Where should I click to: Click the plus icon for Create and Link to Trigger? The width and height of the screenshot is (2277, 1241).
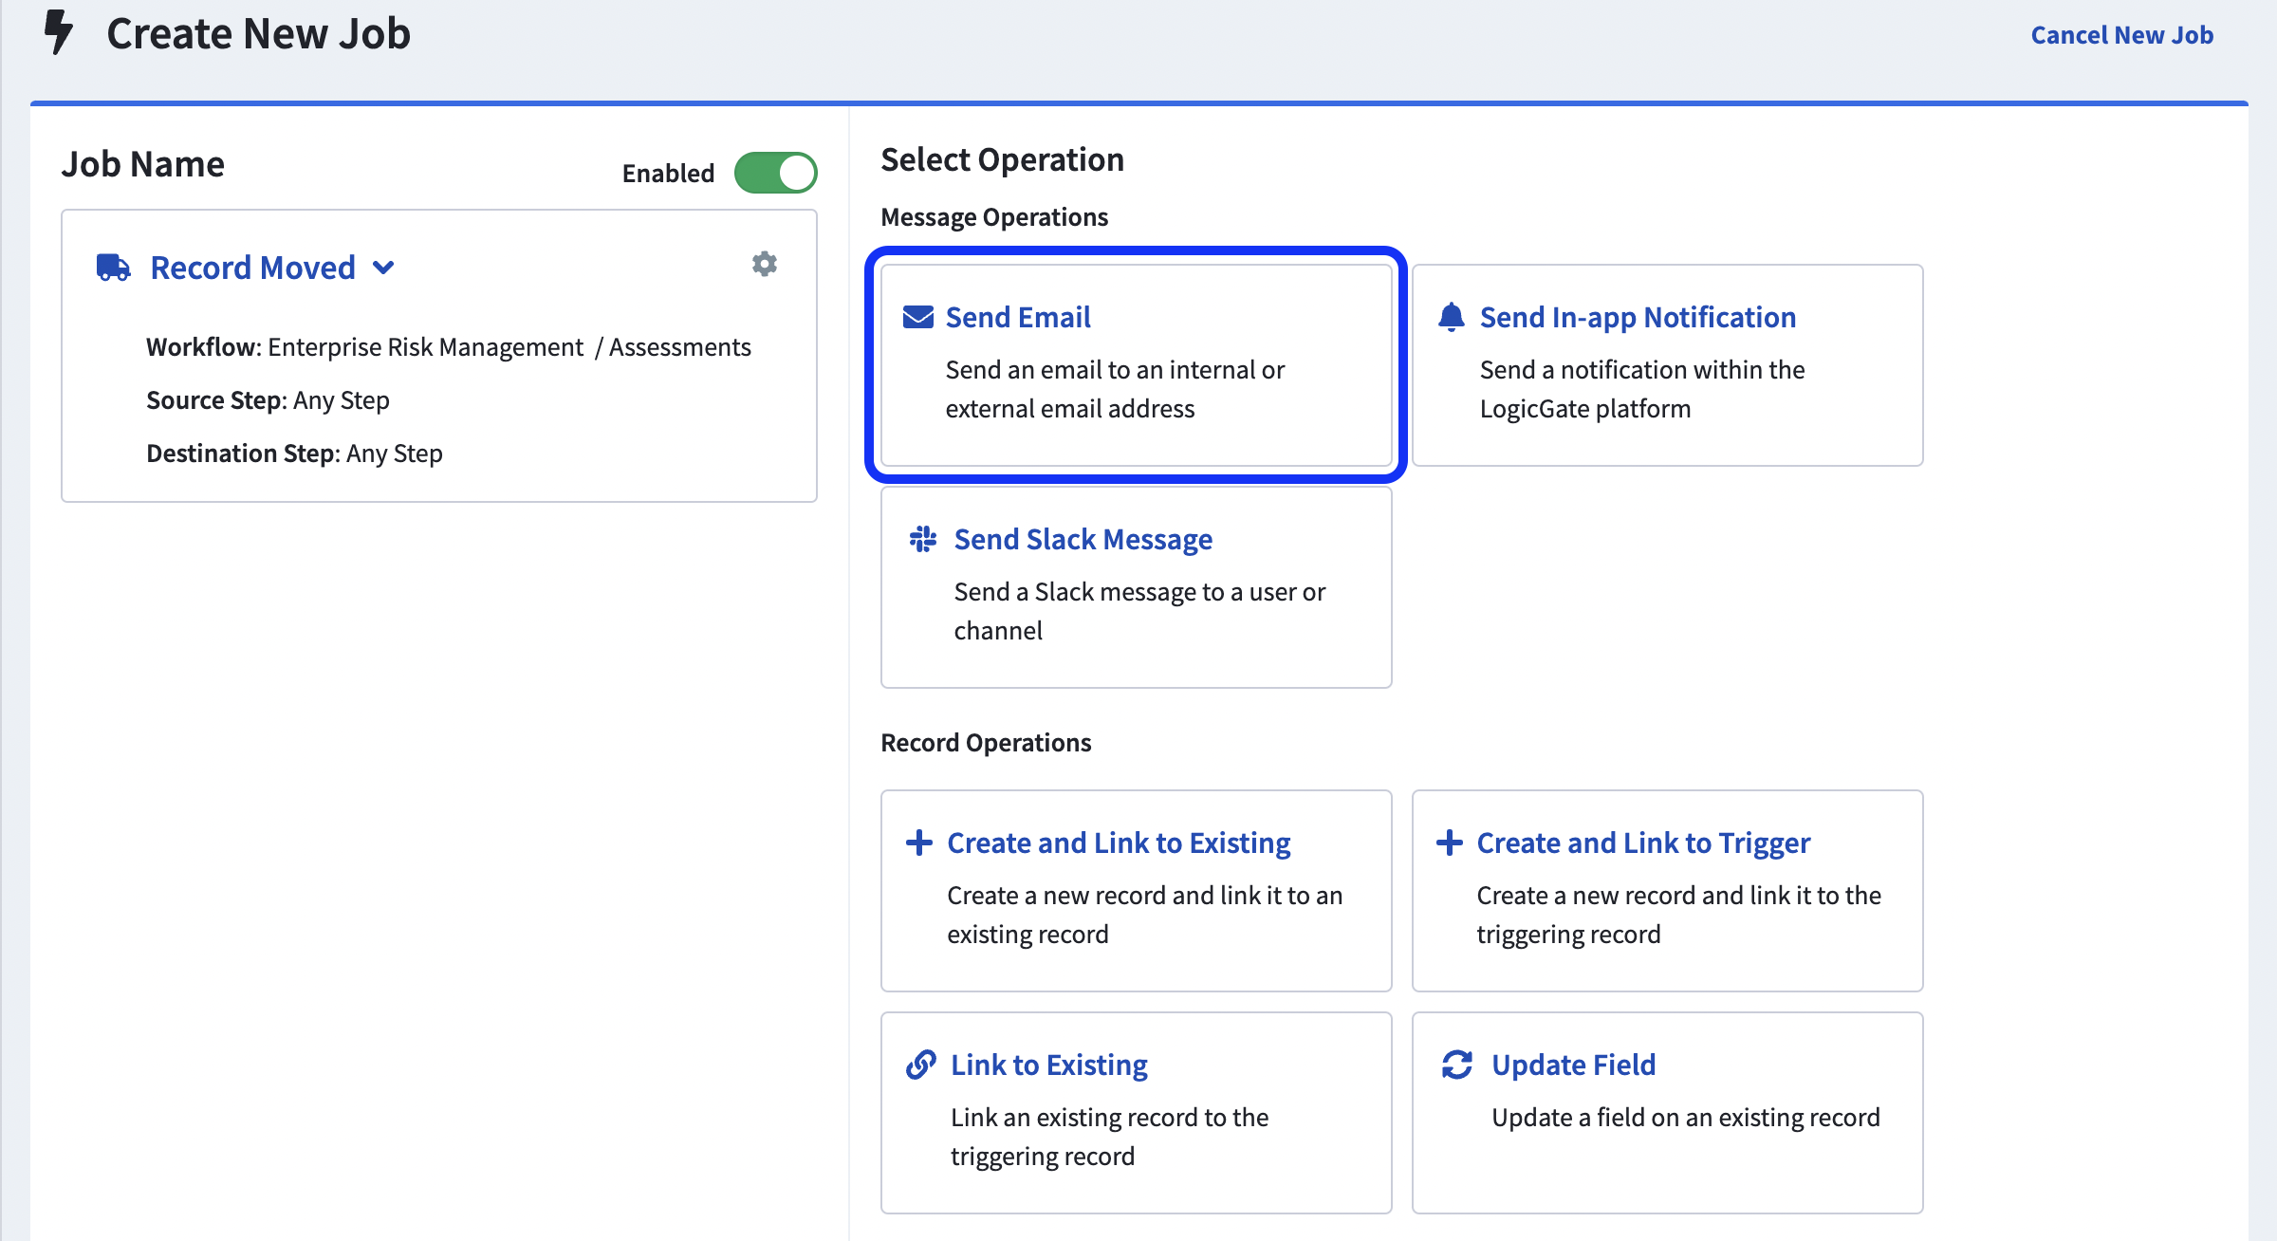pyautogui.click(x=1449, y=843)
